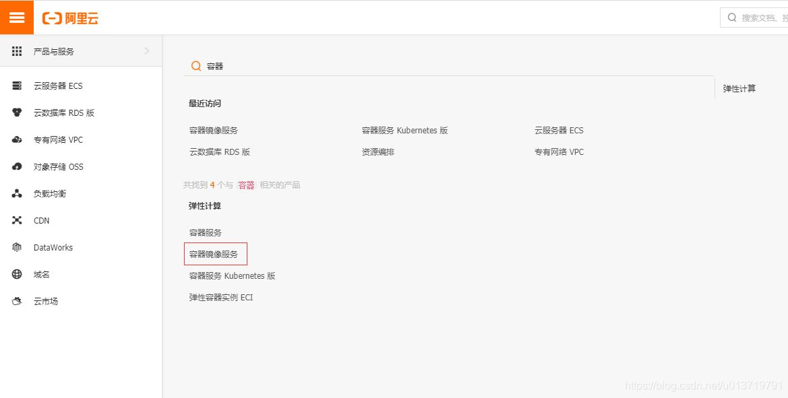Focus the product search field containing 容器
788x398 pixels.
449,66
